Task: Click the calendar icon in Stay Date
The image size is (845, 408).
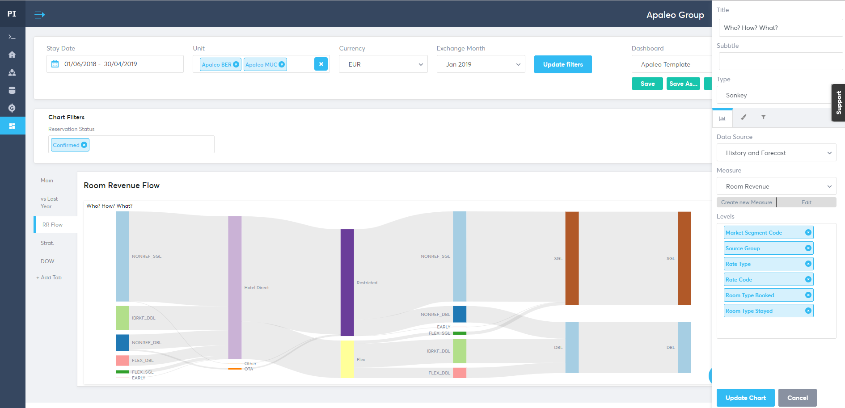Action: tap(55, 64)
